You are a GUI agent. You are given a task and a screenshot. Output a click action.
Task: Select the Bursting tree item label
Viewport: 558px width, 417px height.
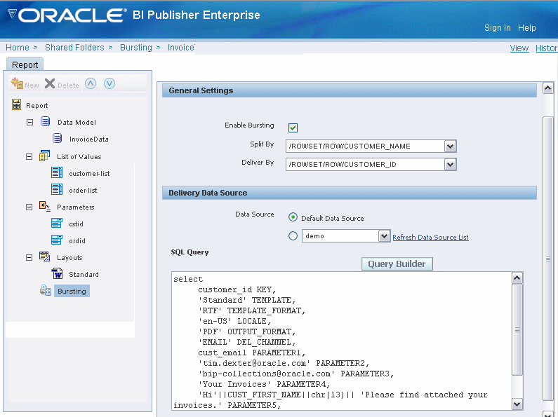point(72,291)
